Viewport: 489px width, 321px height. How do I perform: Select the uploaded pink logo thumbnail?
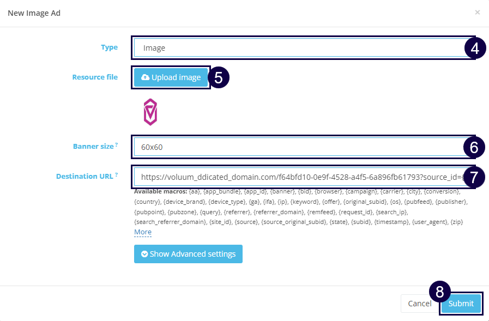[150, 112]
